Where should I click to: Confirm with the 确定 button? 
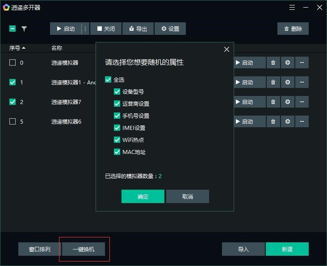point(143,196)
